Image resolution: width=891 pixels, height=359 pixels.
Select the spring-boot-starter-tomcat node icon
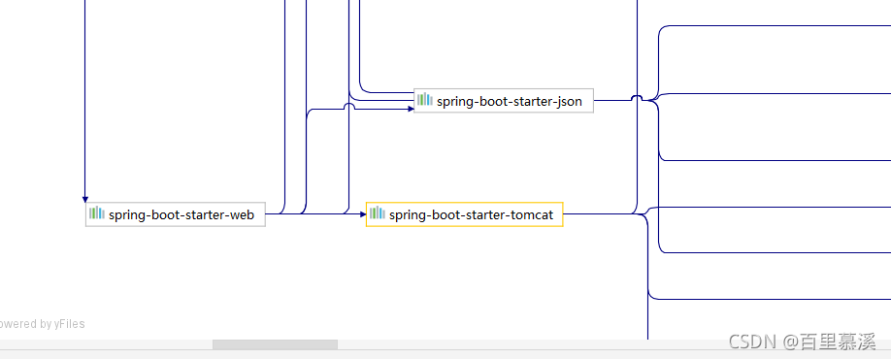pos(378,213)
